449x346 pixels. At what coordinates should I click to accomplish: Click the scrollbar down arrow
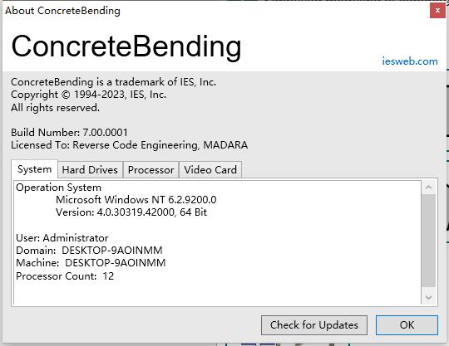pyautogui.click(x=428, y=297)
